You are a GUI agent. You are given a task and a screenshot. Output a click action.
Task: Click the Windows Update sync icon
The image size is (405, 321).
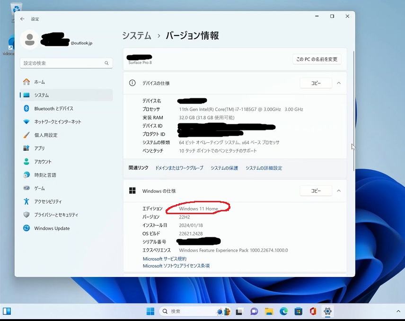[26, 228]
